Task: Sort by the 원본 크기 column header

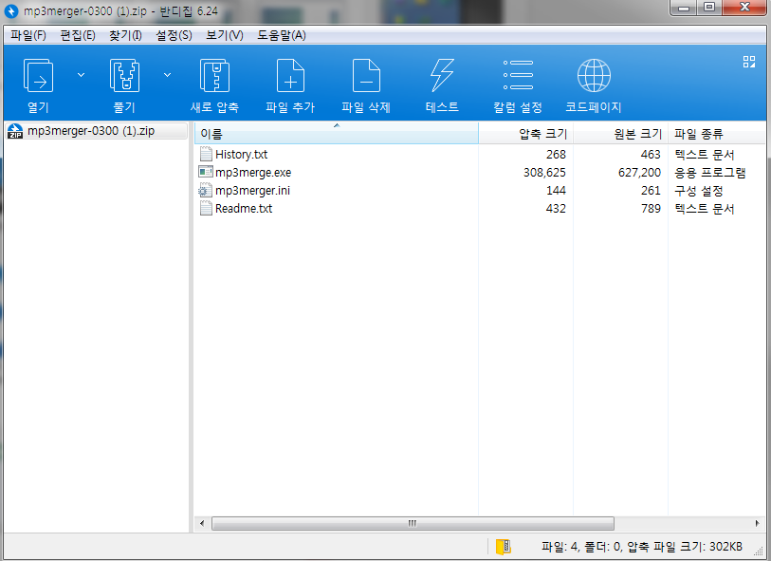Action: pos(620,133)
